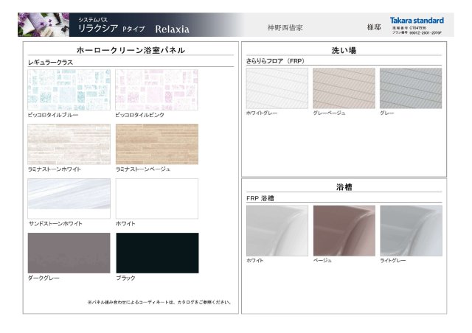Click the 浴槽 section heading
The image size is (472, 333).
click(344, 187)
